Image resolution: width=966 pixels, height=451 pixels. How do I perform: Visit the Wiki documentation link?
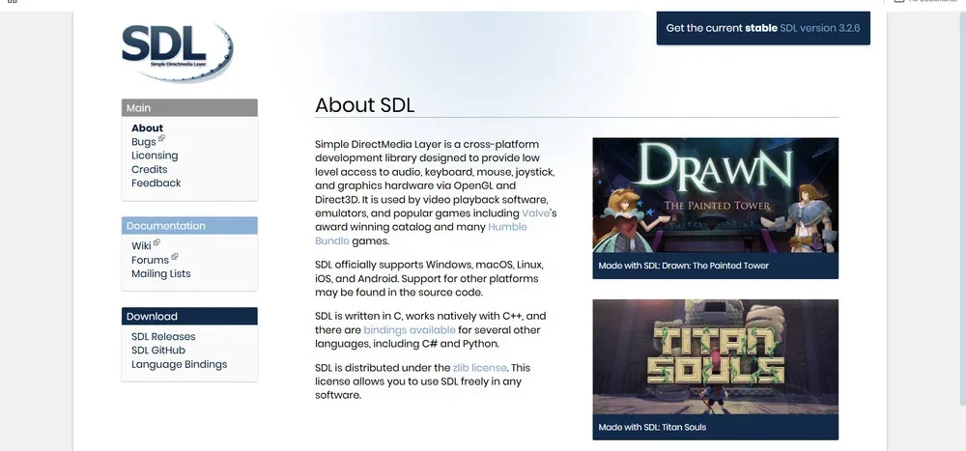click(141, 246)
